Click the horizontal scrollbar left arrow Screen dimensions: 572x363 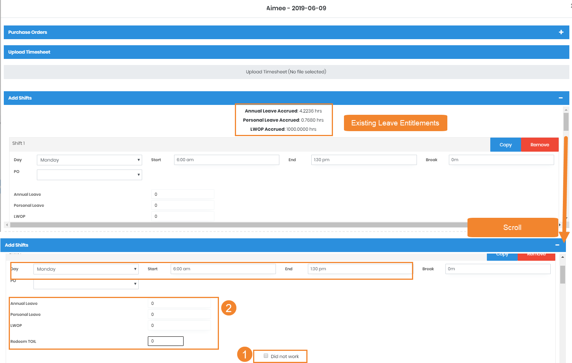pyautogui.click(x=7, y=225)
